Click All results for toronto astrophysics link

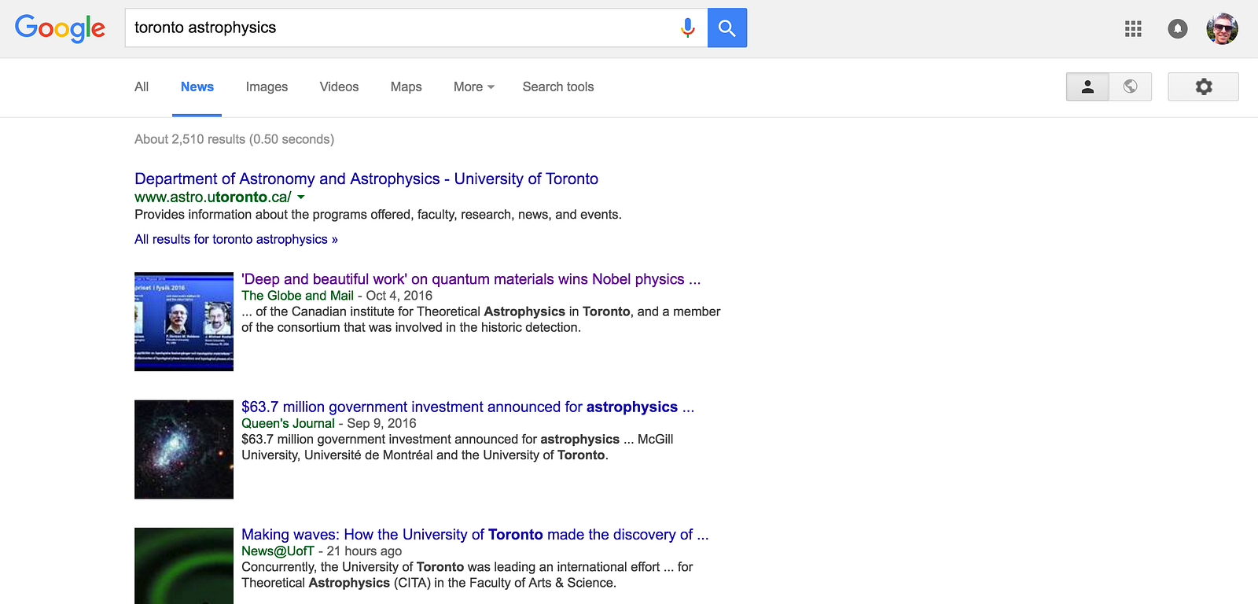(236, 239)
